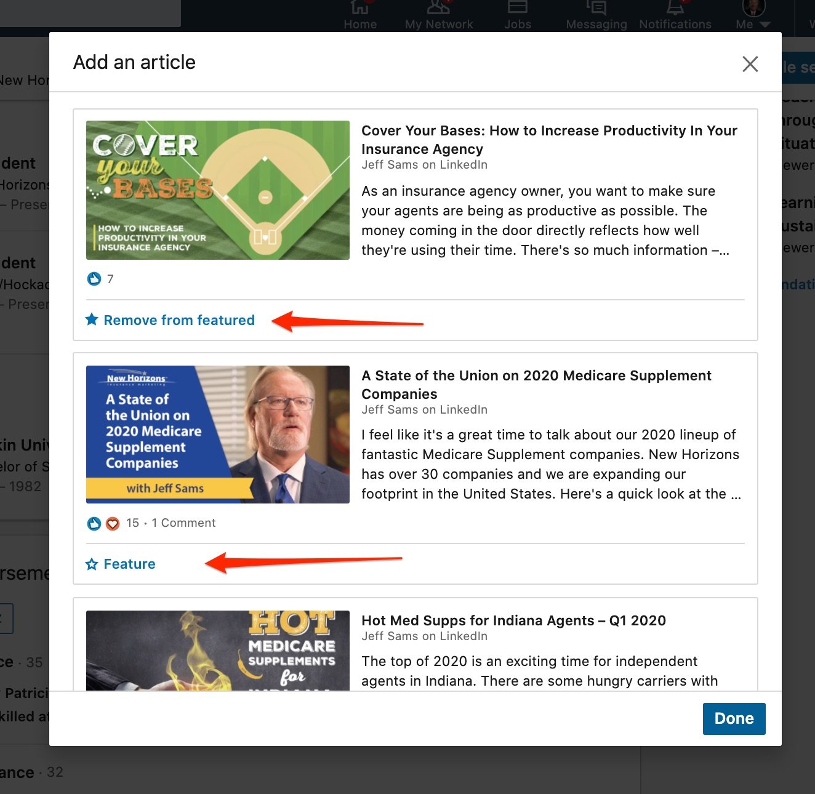The width and height of the screenshot is (815, 794).
Task: Expand the Me profile dropdown
Action: 753,16
